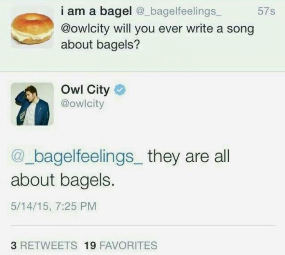Click the blue verified badge beside Owl City
285x255 pixels.
pos(120,91)
